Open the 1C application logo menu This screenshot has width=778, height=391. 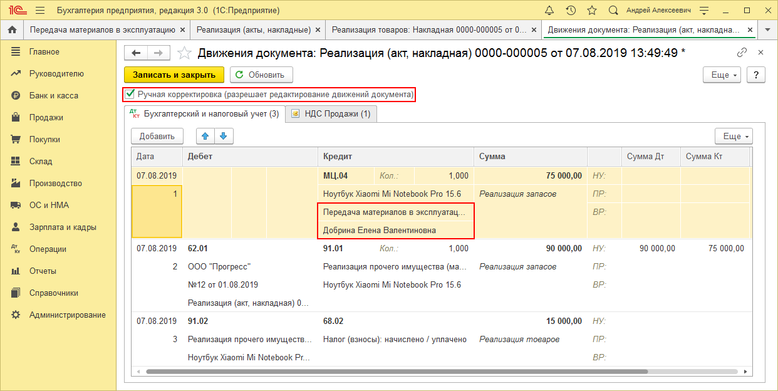tap(18, 11)
